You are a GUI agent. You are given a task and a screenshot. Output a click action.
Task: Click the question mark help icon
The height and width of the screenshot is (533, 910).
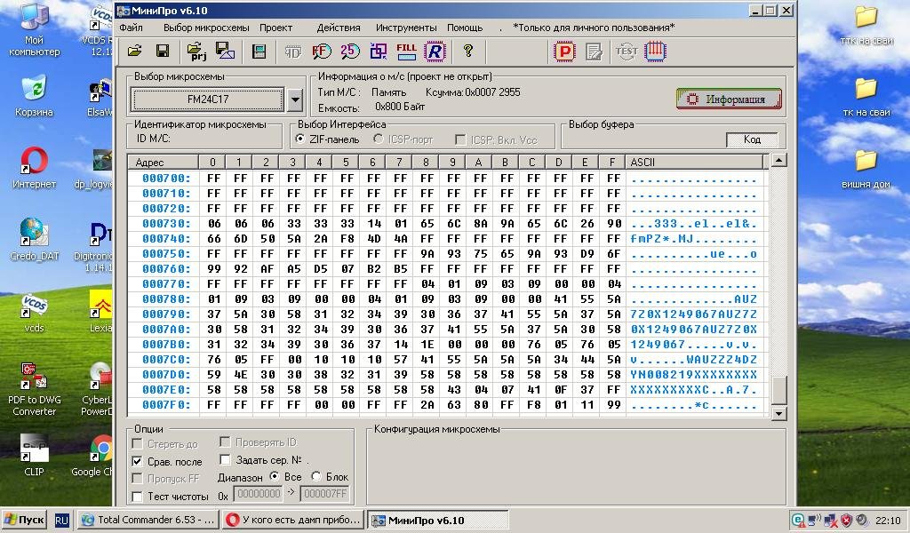(468, 52)
